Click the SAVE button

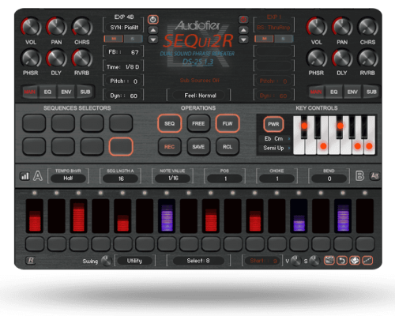pyautogui.click(x=198, y=147)
